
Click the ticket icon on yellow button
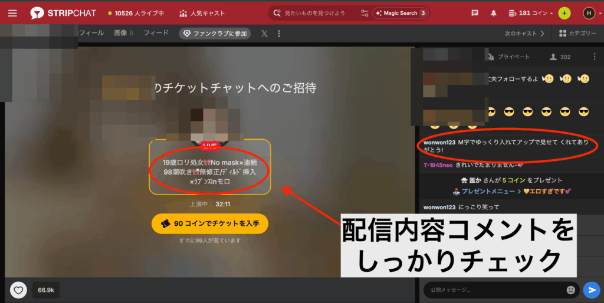pyautogui.click(x=166, y=223)
